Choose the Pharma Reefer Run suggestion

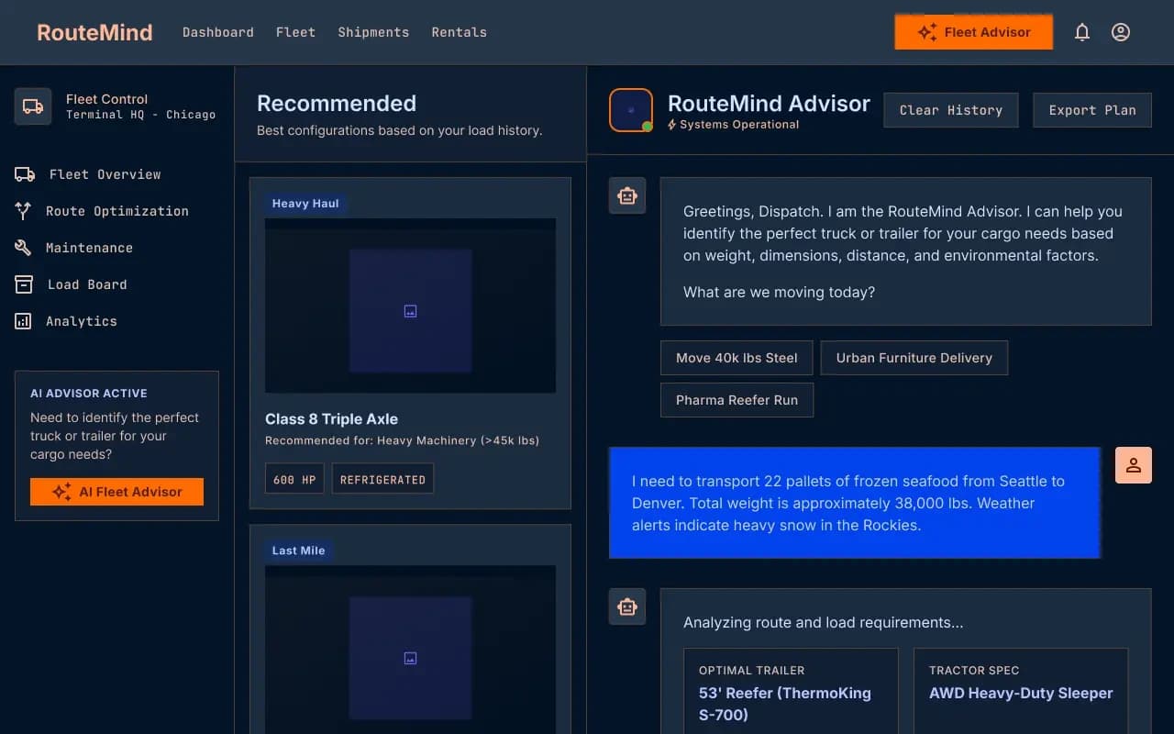click(x=737, y=400)
